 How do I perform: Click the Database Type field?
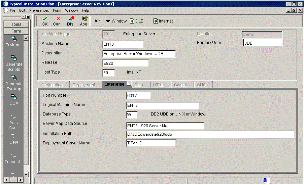132,115
